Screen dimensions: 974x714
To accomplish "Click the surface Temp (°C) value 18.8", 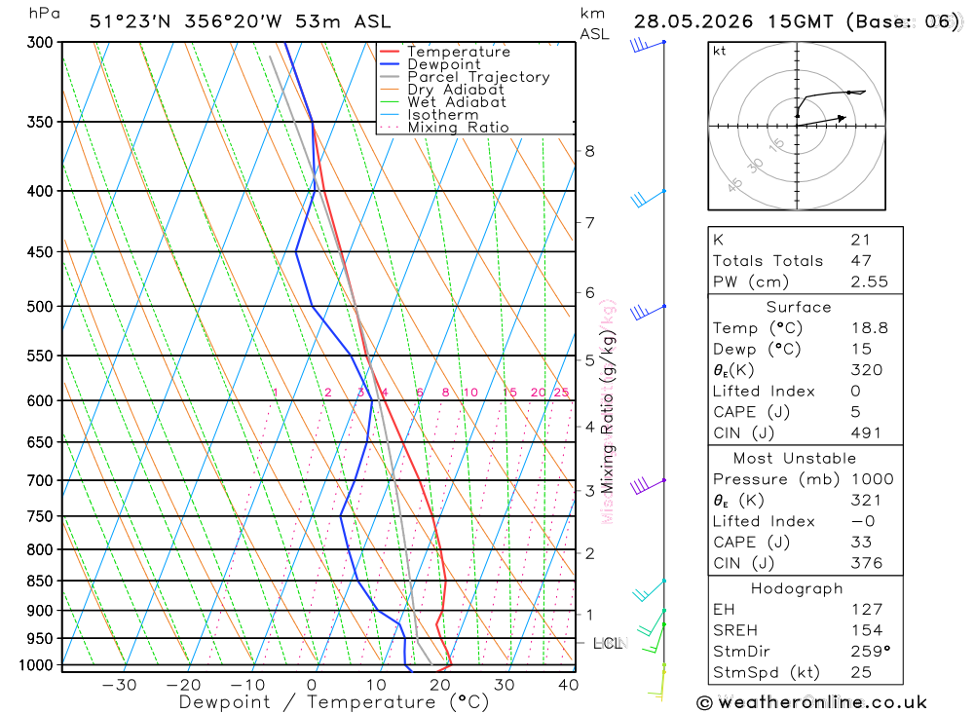I will pos(870,328).
